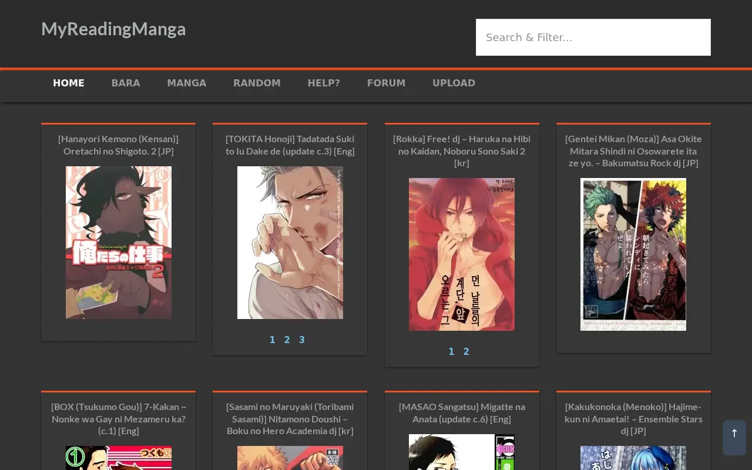View the BOX Tsukumo Gou cover thumbnail
752x470 pixels.
click(119, 458)
